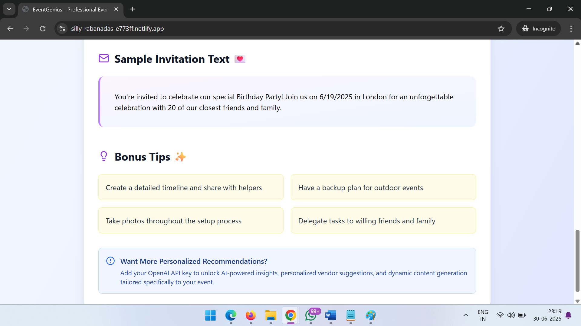Viewport: 581px width, 326px height.
Task: Click the page's vertical scrollbar thumb
Action: pyautogui.click(x=577, y=261)
